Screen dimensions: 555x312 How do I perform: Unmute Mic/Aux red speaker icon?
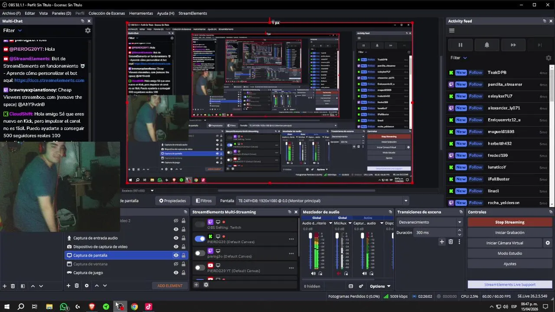pyautogui.click(x=339, y=273)
